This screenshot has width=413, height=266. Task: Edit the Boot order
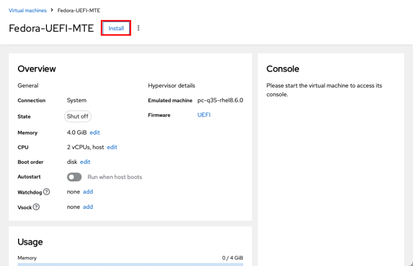click(85, 162)
